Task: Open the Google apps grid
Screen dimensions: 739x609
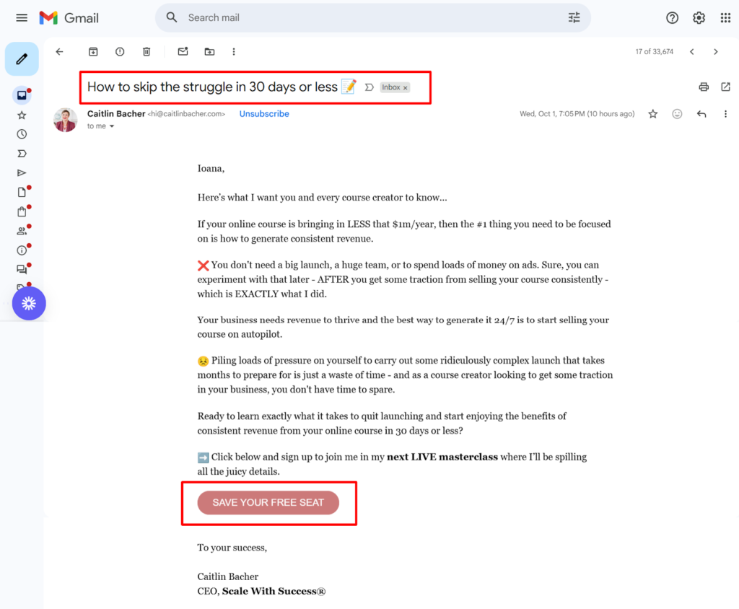Action: (725, 17)
